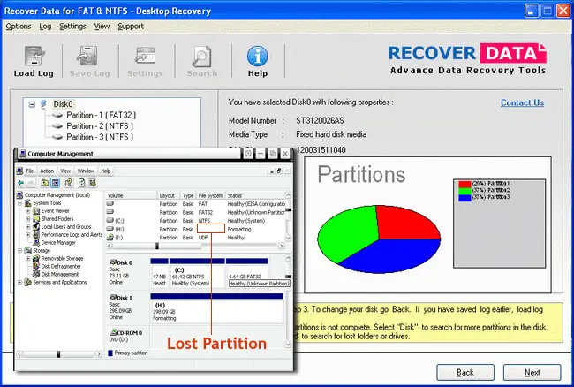This screenshot has height=387, width=574.
Task: Click the volume list horizontal scrollbar
Action: [195, 246]
